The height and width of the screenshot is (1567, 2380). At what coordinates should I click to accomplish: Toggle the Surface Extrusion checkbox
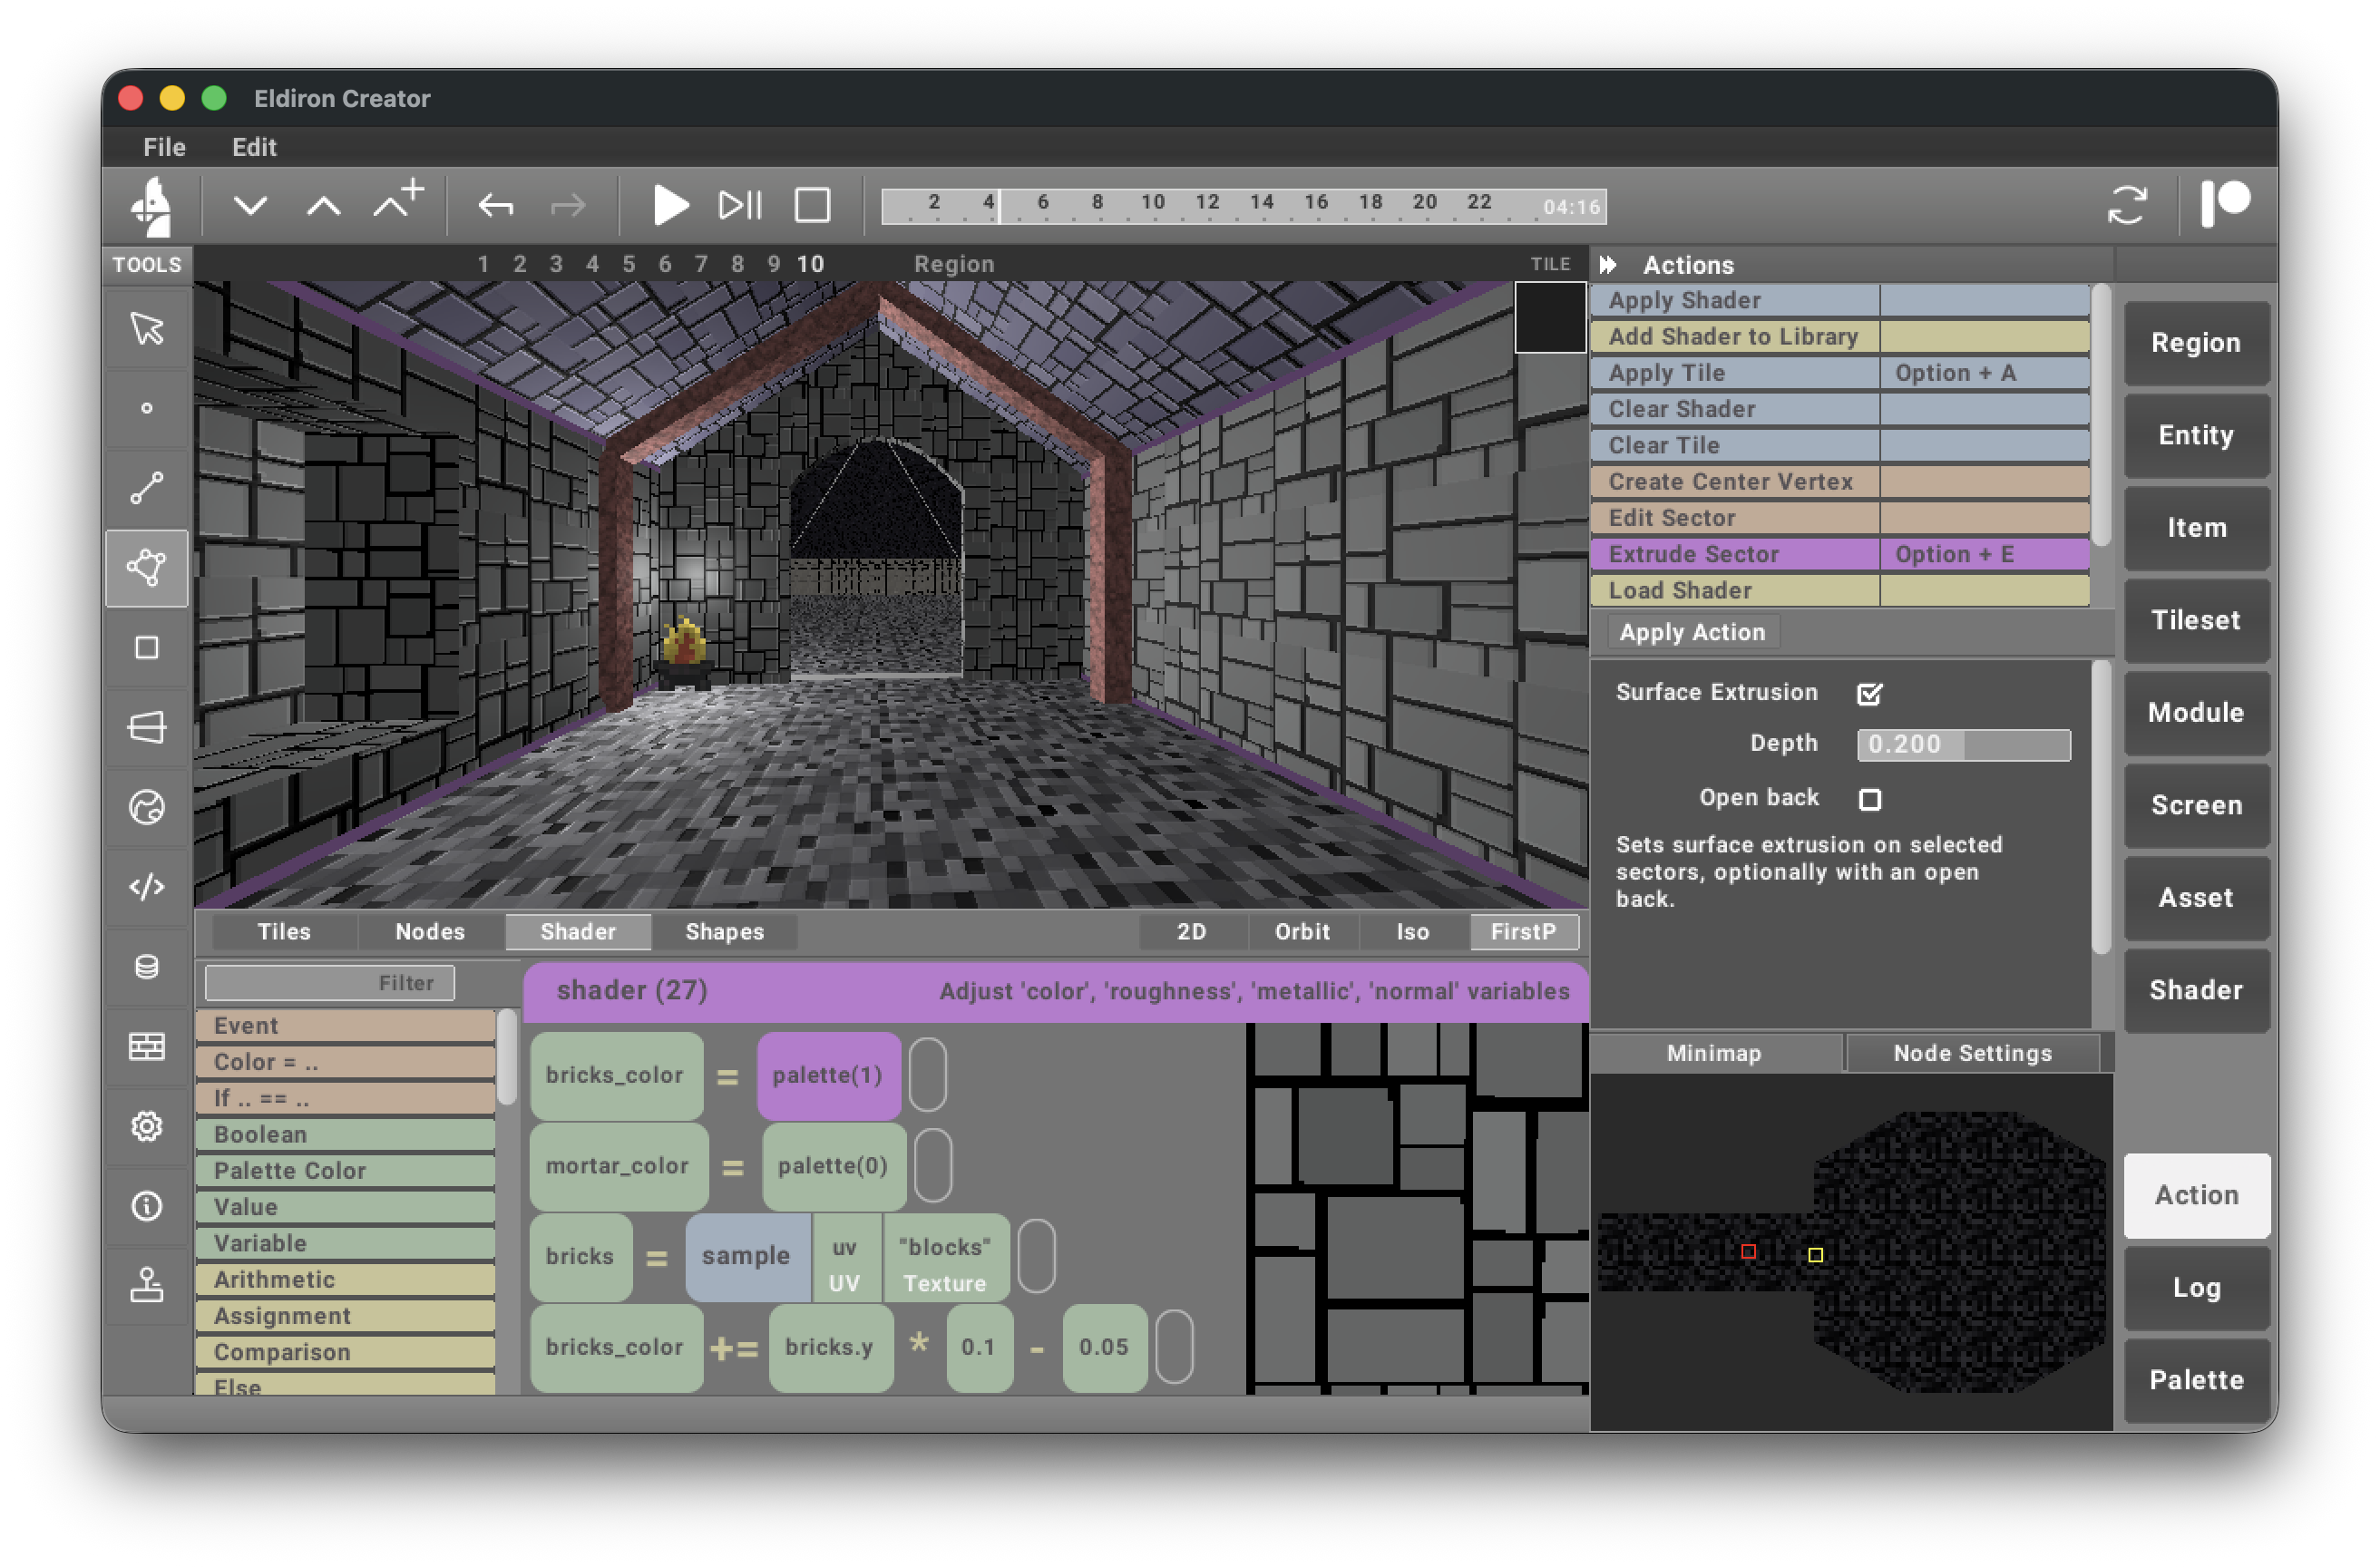coord(1869,693)
